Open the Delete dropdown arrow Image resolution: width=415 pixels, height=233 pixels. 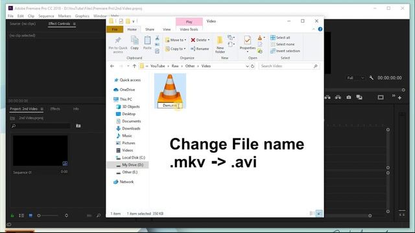[x=209, y=40]
